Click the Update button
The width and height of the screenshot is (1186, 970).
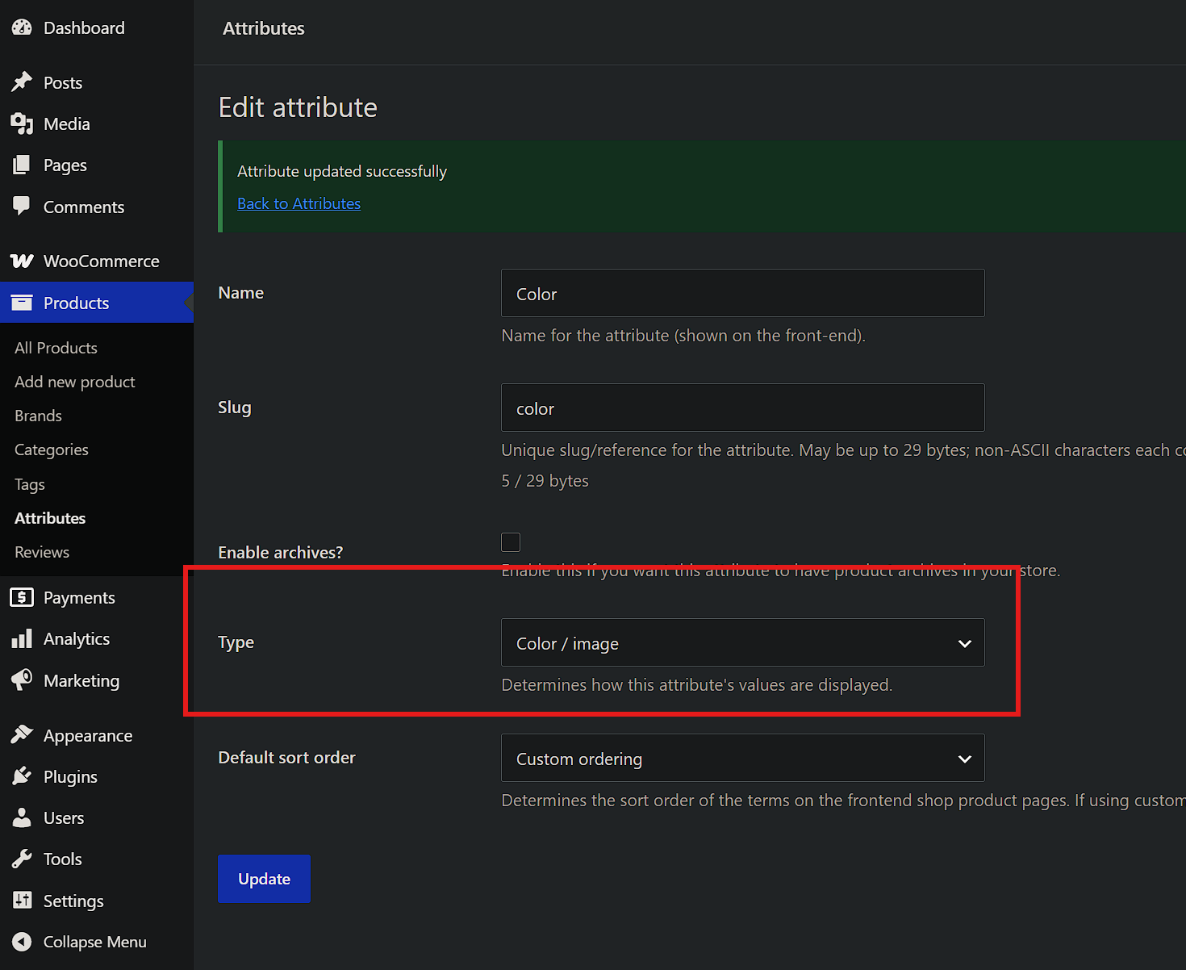pyautogui.click(x=264, y=879)
